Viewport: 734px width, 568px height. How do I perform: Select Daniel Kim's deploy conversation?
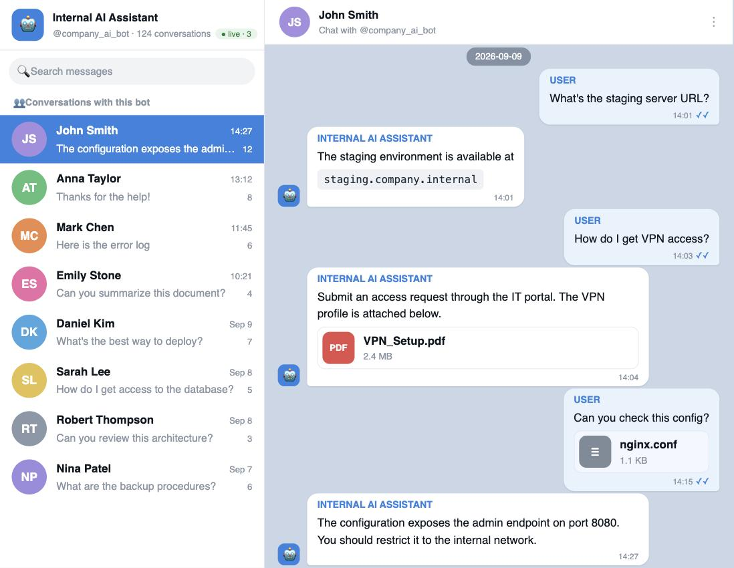(x=132, y=332)
